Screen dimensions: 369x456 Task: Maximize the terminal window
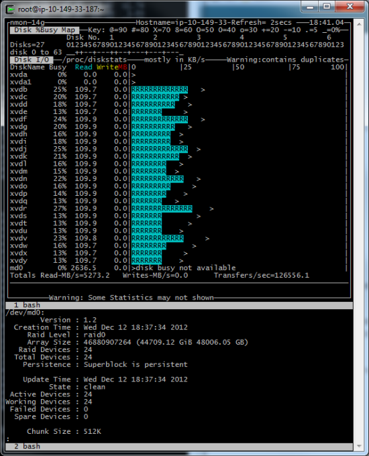click(327, 7)
